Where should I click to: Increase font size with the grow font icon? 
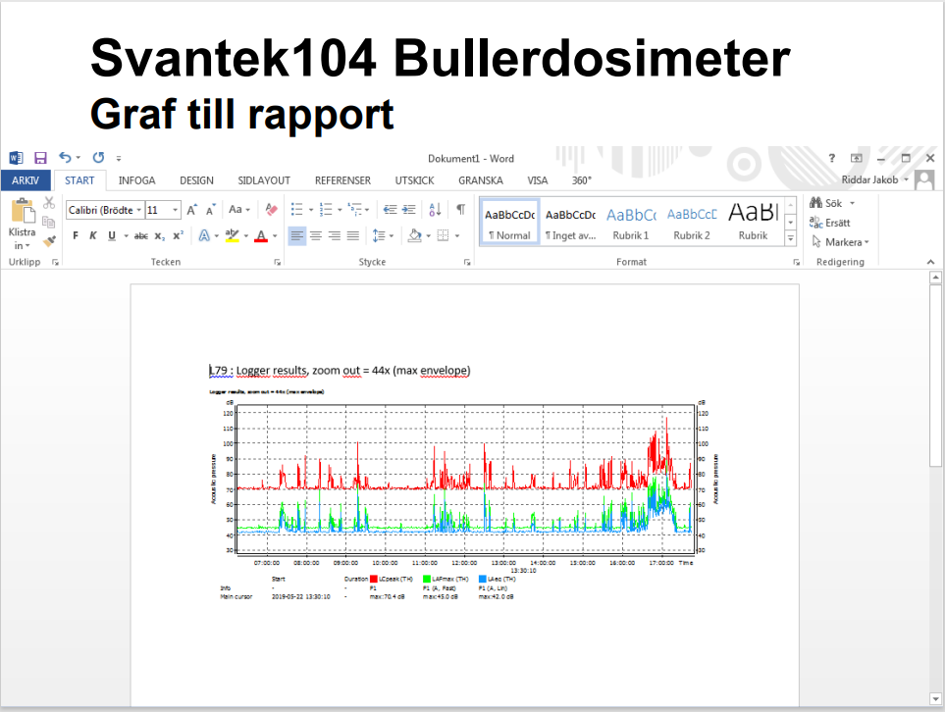192,209
